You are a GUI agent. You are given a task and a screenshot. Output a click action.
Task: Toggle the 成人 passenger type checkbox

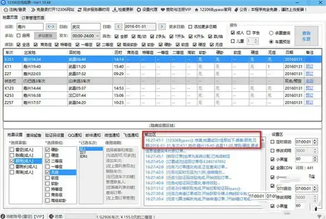[233, 33]
